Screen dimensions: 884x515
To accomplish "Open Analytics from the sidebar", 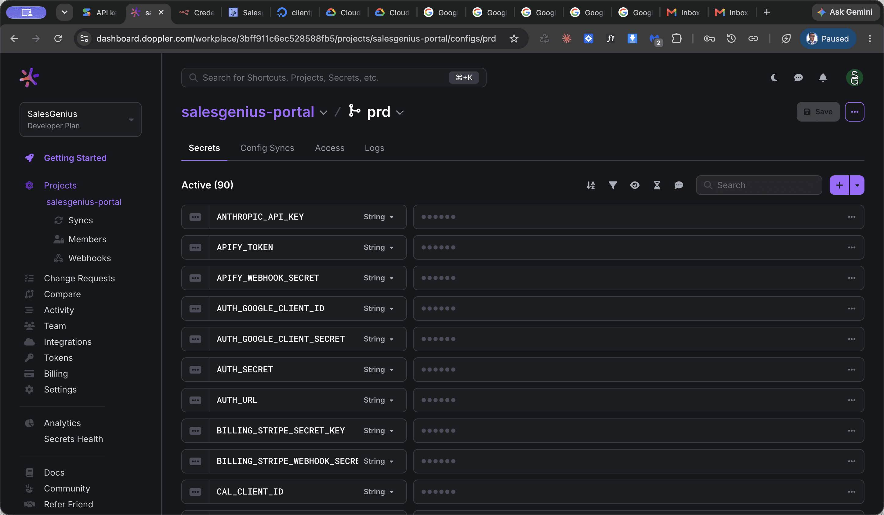I will coord(62,423).
